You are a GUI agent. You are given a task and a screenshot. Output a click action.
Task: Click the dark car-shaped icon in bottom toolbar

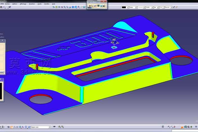[x=54, y=127]
